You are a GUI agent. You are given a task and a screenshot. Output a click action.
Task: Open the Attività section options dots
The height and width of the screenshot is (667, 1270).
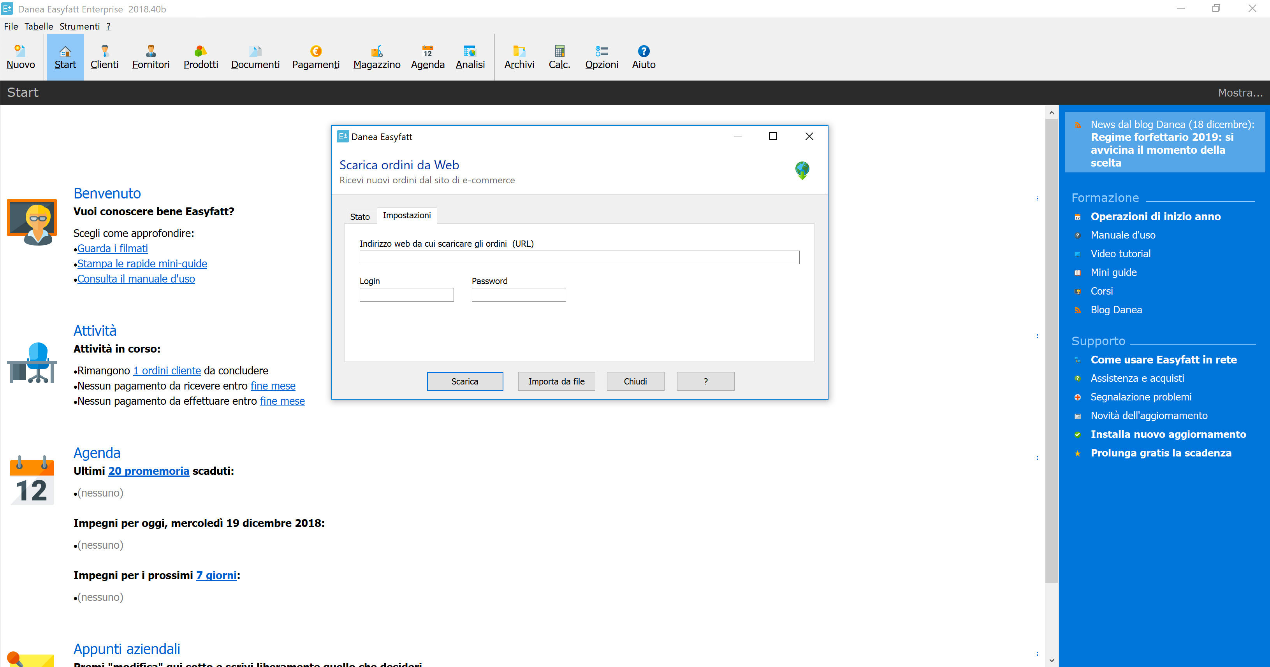click(1037, 336)
